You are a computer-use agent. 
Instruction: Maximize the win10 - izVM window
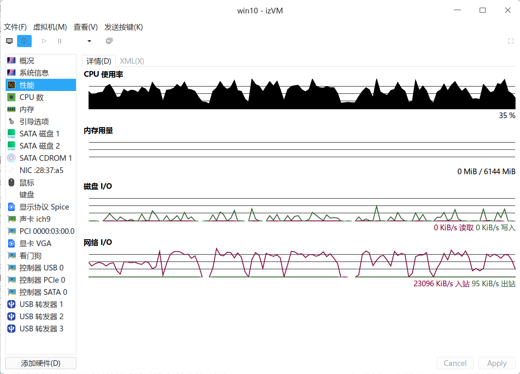[483, 11]
